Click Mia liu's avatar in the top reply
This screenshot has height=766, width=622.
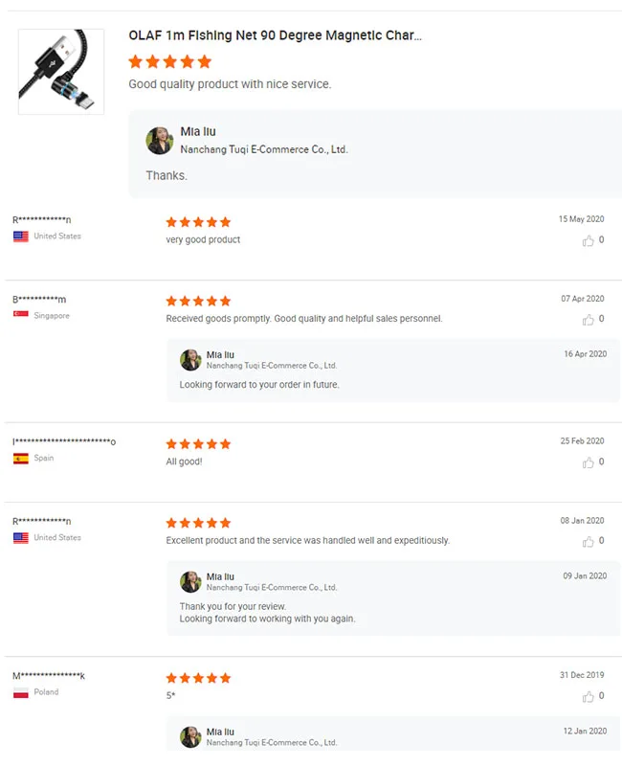(159, 141)
